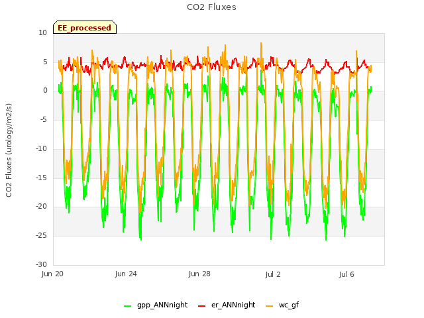Click the green gpp_ANNnight legend swatch
Screen dimensions: 424x318
[x=127, y=306]
